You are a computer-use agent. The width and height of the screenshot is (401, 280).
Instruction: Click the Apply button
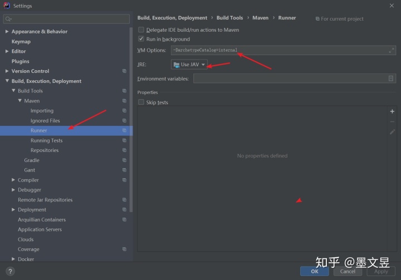point(381,271)
